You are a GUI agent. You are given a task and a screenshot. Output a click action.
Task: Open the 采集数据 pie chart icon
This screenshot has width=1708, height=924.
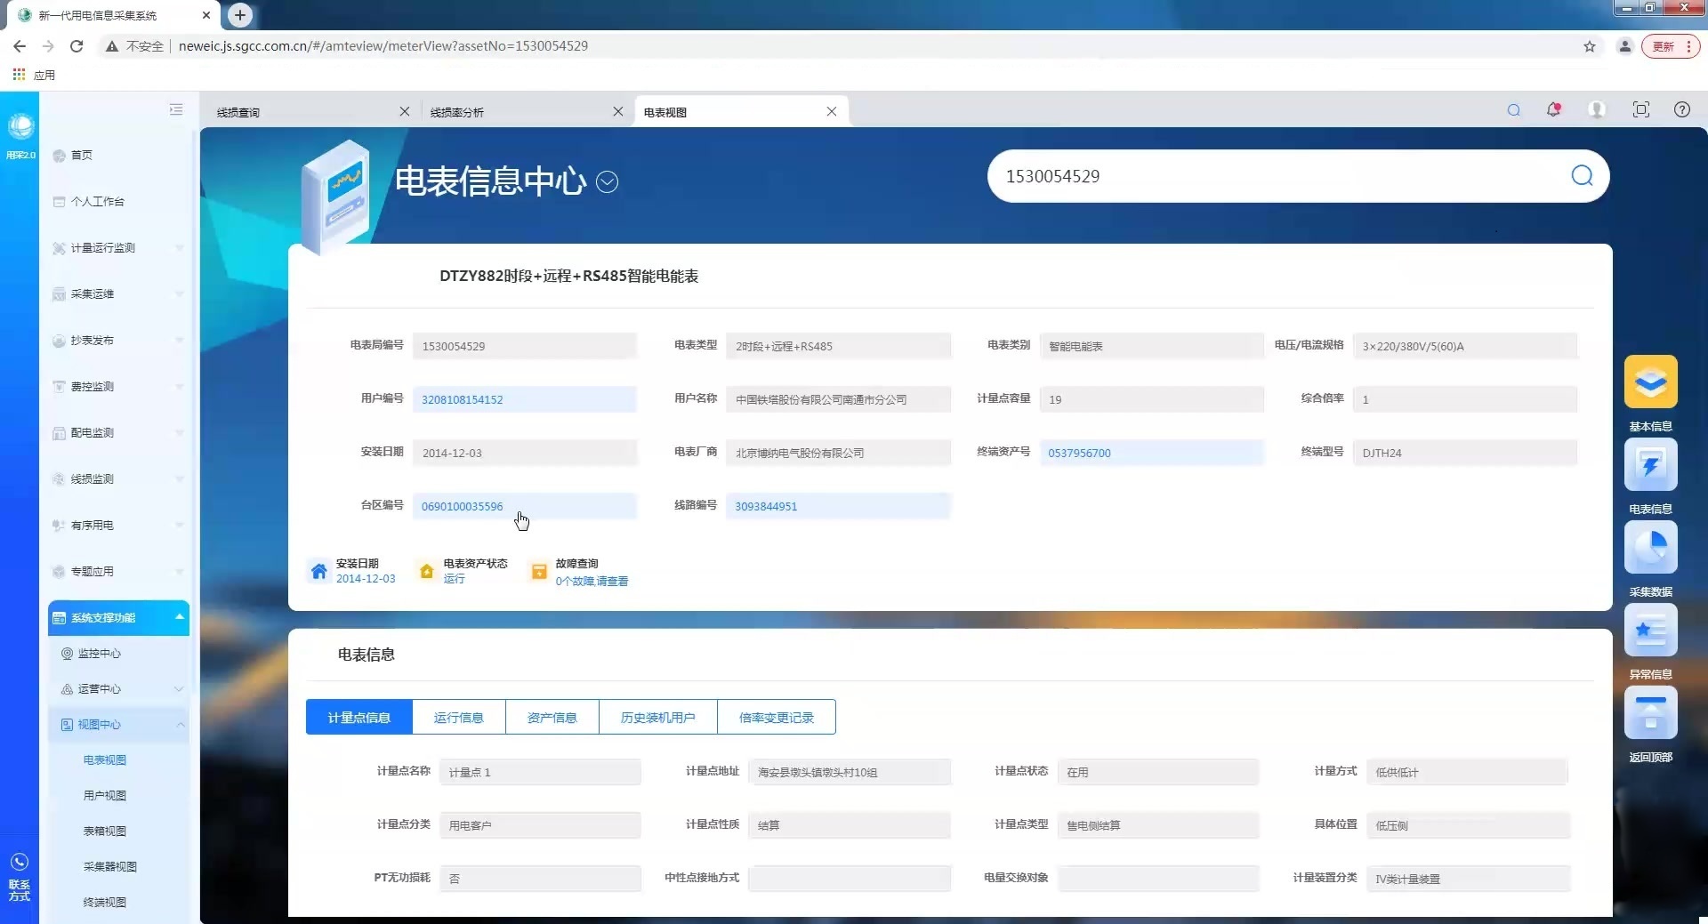pyautogui.click(x=1650, y=548)
